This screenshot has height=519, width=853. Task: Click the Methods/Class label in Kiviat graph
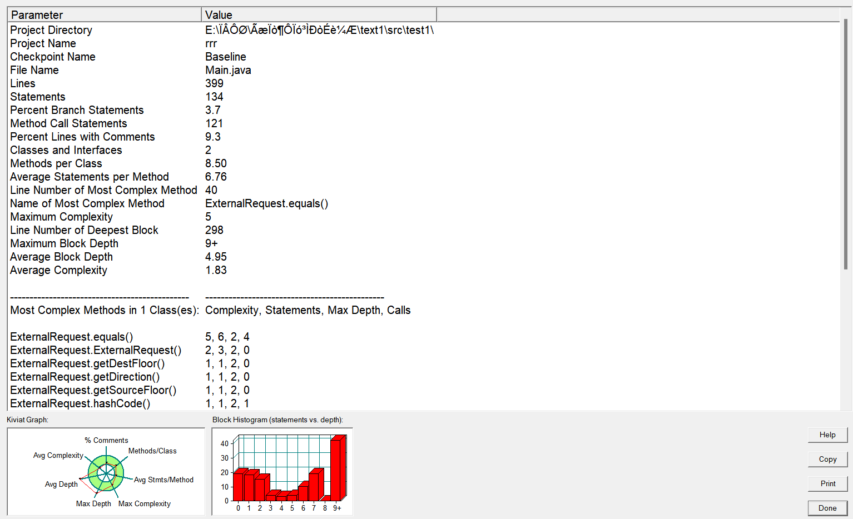[152, 451]
